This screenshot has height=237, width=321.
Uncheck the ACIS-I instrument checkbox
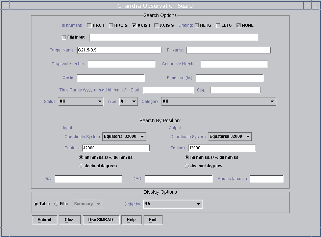coord(134,25)
